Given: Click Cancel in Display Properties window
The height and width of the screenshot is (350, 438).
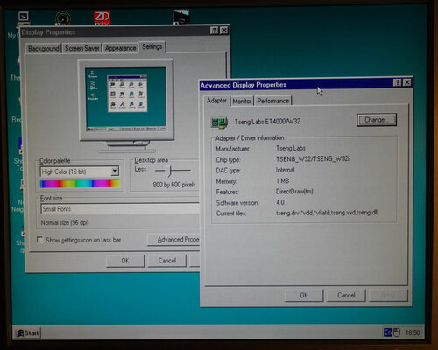Looking at the screenshot, I should 167,261.
